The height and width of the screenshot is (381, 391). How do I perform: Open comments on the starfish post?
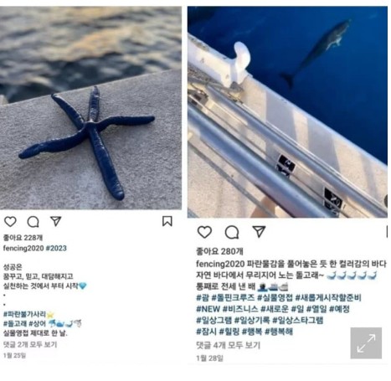(x=33, y=222)
